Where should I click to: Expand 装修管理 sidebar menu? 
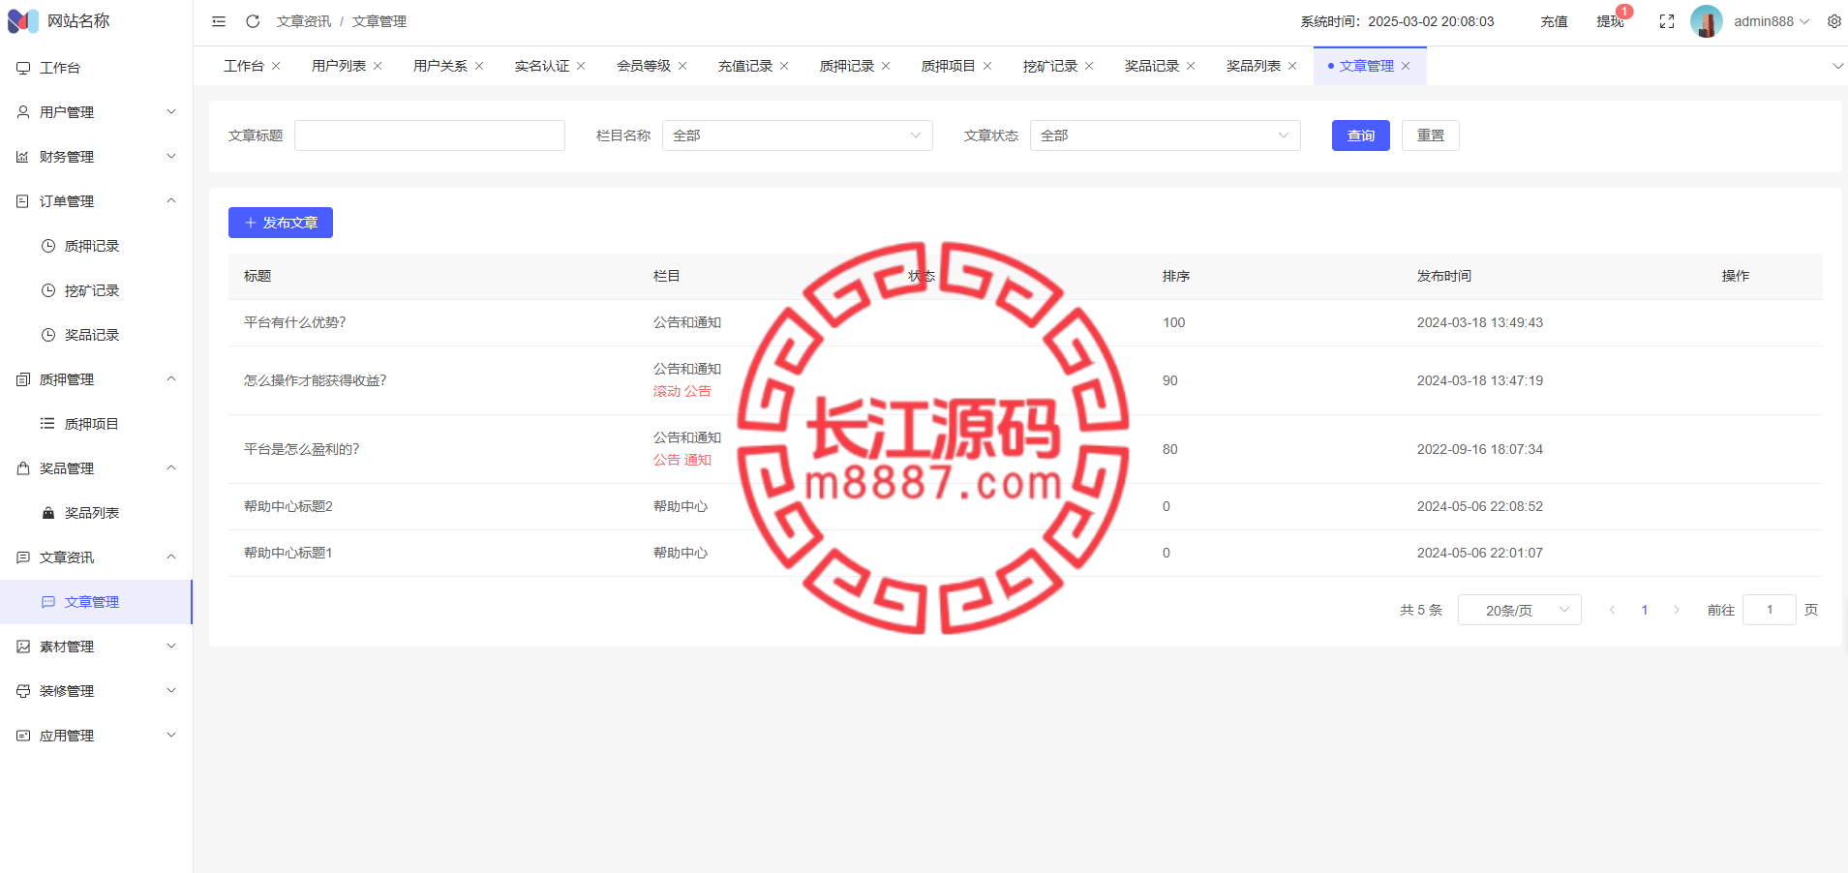pyautogui.click(x=96, y=691)
